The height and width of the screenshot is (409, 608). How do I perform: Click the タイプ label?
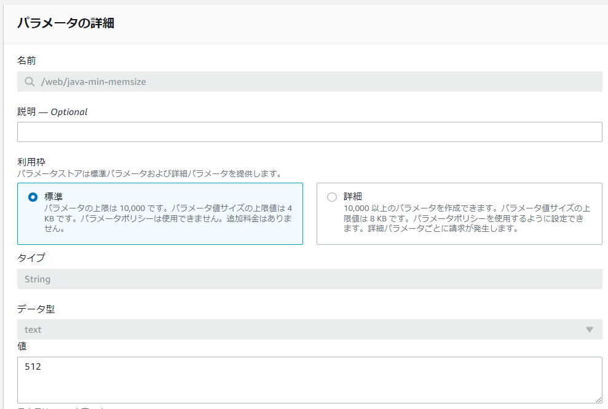point(31,258)
